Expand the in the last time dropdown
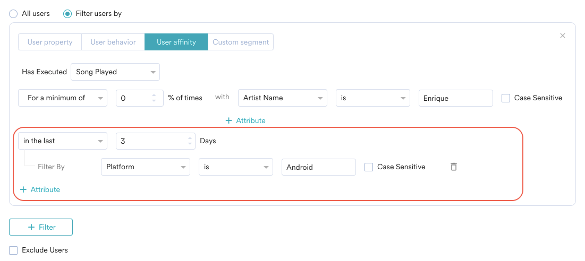Screen dimensions: 585x261 (63, 141)
